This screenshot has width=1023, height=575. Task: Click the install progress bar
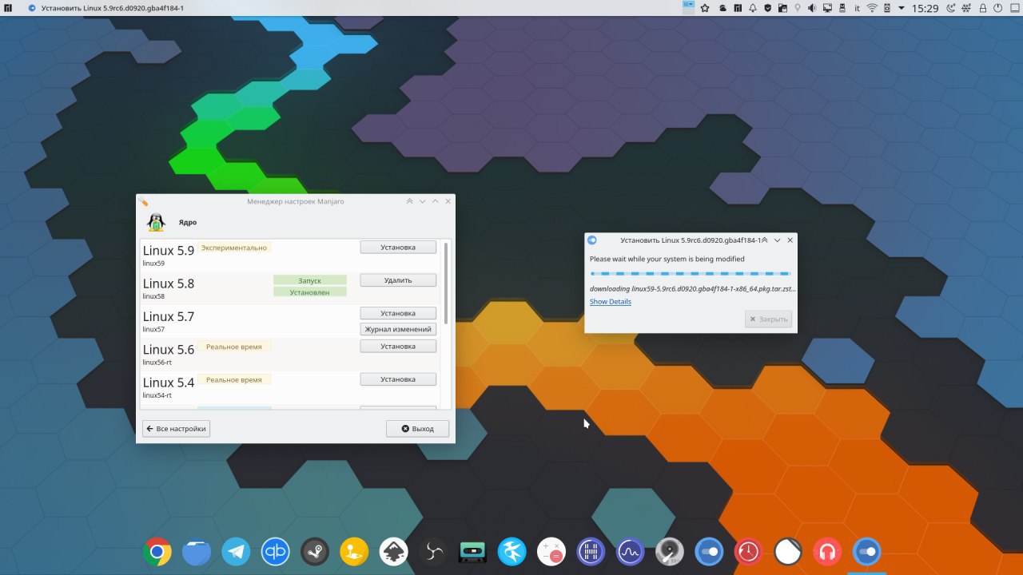(690, 274)
